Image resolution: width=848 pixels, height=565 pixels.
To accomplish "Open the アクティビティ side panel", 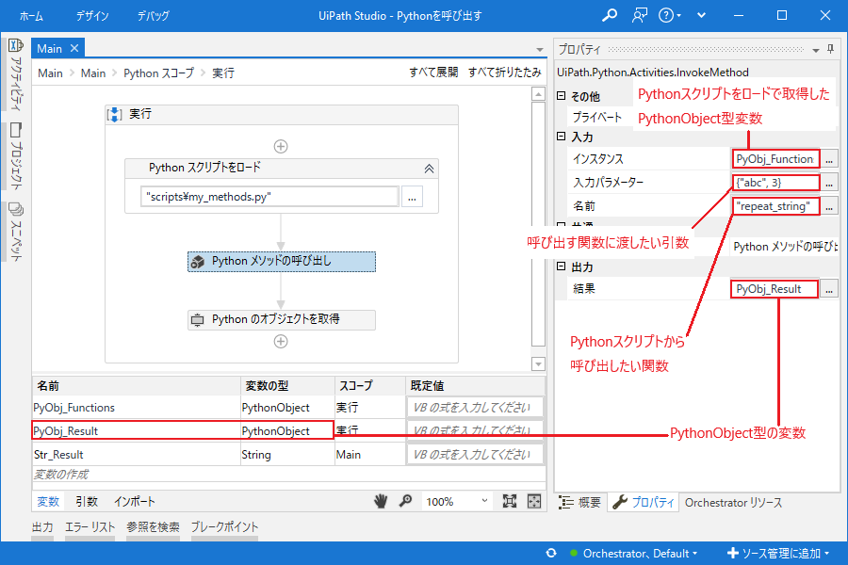I will [16, 74].
